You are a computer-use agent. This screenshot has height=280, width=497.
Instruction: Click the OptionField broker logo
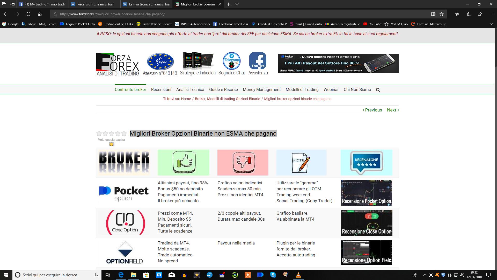[125, 253]
